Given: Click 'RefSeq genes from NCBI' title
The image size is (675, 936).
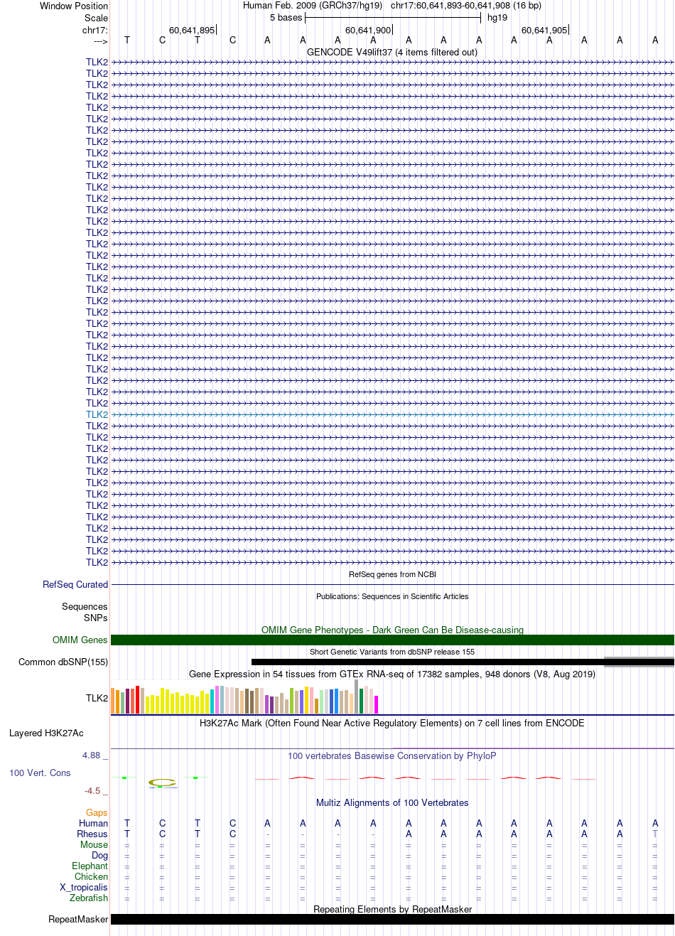Looking at the screenshot, I should (392, 574).
